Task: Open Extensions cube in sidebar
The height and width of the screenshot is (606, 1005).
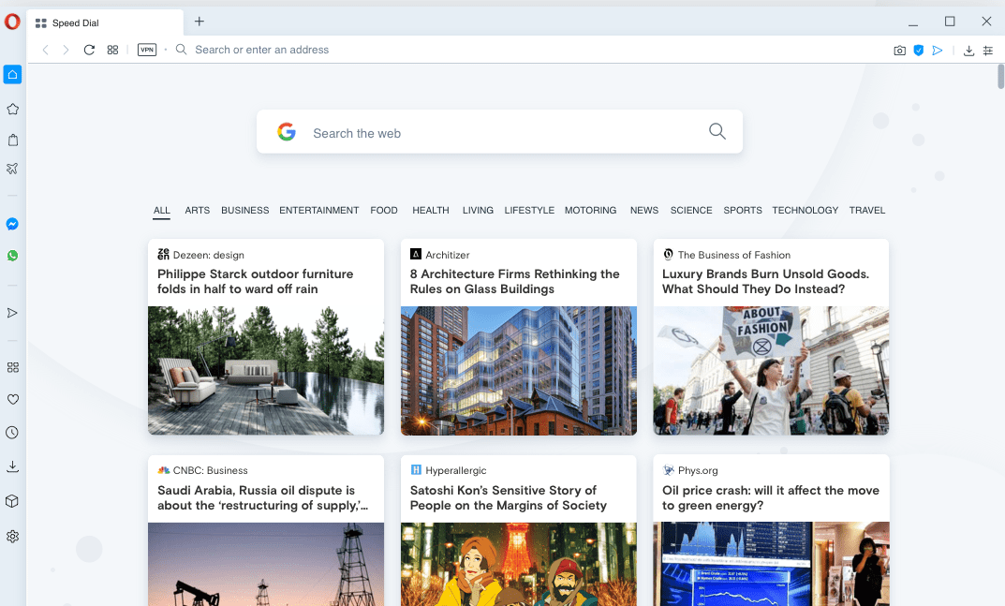Action: point(12,501)
